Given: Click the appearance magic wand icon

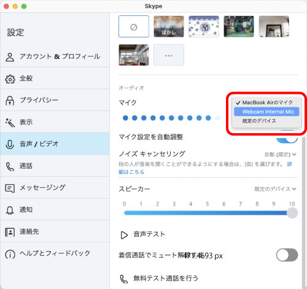Looking at the screenshot, I should pos(10,123).
